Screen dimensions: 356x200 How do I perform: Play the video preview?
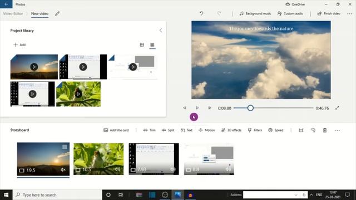point(197,108)
